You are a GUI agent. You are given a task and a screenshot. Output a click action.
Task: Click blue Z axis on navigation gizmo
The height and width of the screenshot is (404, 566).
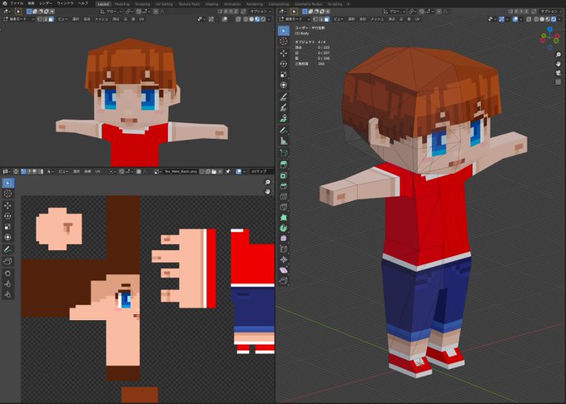549,29
